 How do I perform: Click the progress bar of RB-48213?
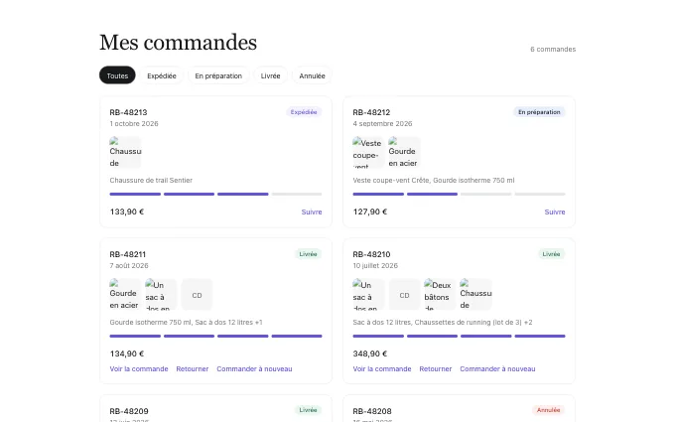(215, 195)
